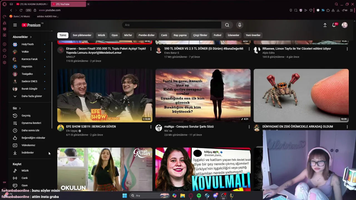Open a new browser tab with plus
The height and width of the screenshot is (200, 356).
click(x=88, y=4)
